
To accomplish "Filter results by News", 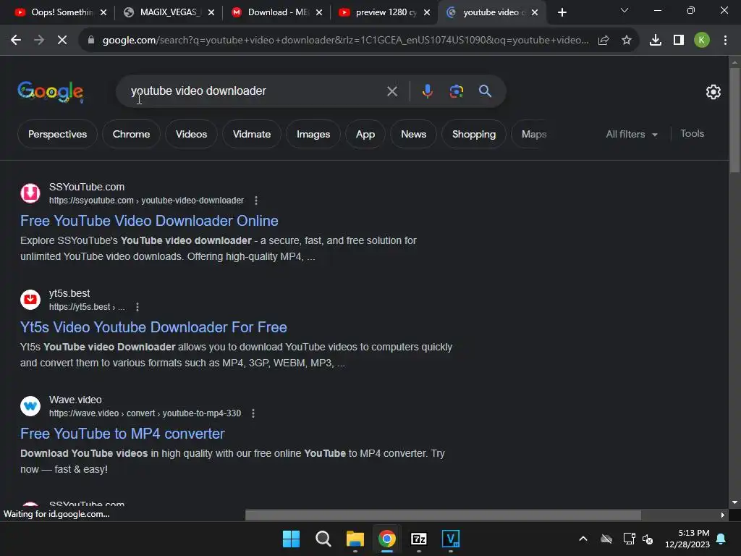I will [413, 134].
